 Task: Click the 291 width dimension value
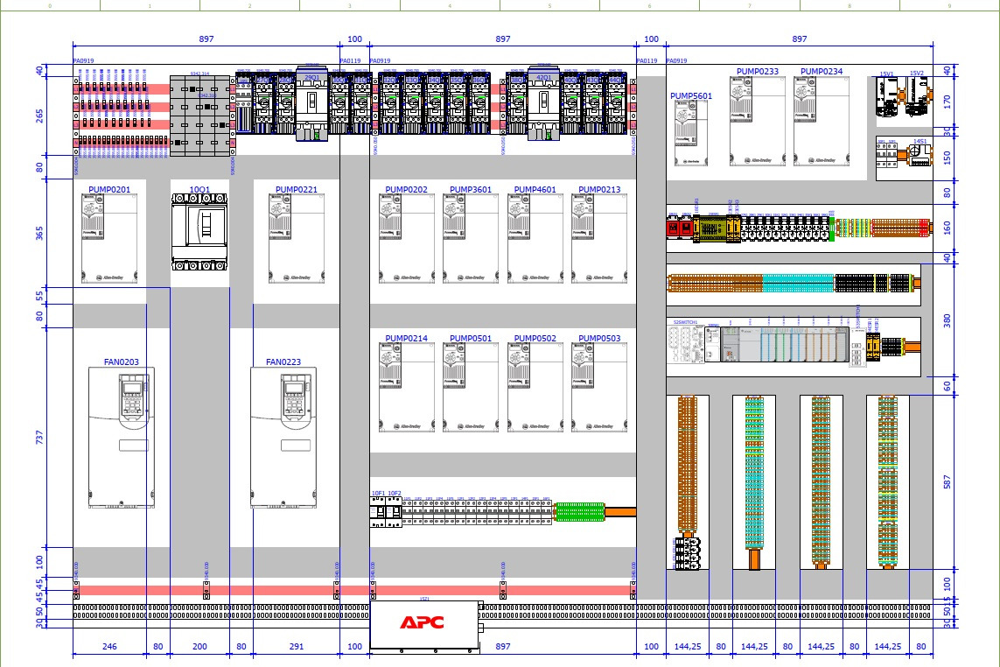[297, 647]
